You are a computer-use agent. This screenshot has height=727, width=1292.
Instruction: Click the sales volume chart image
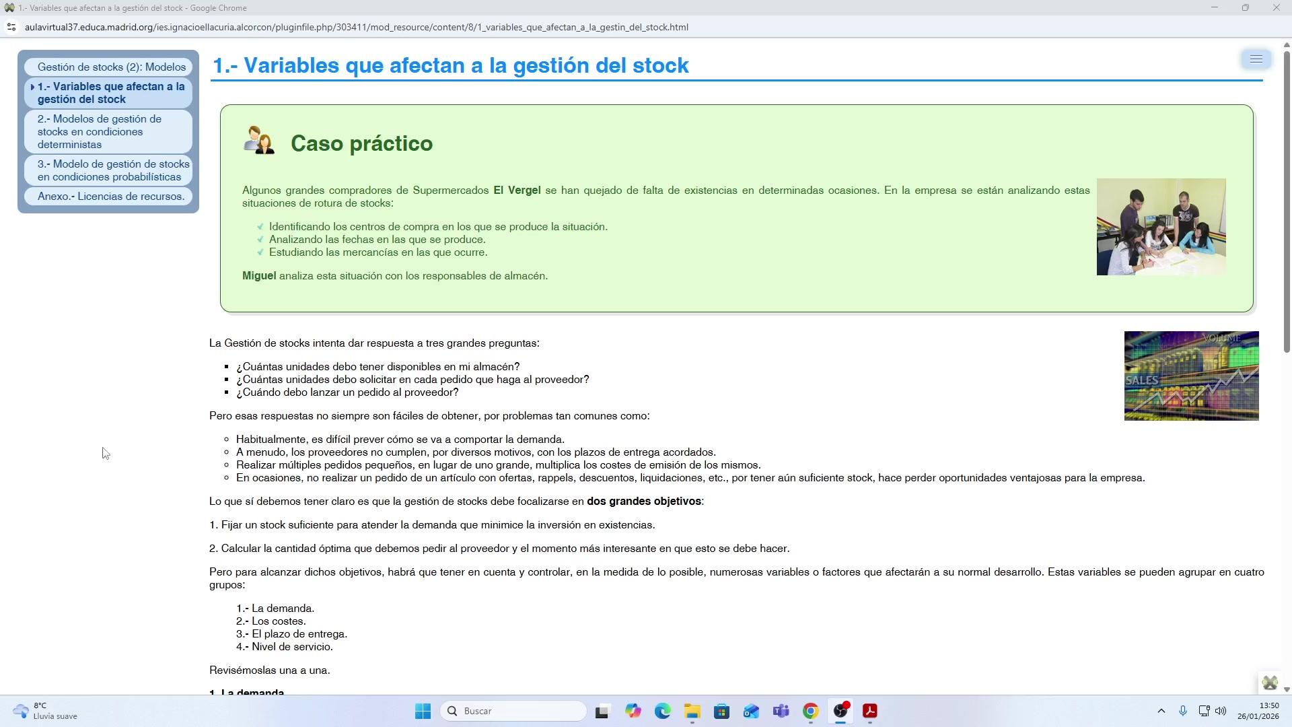(x=1191, y=376)
